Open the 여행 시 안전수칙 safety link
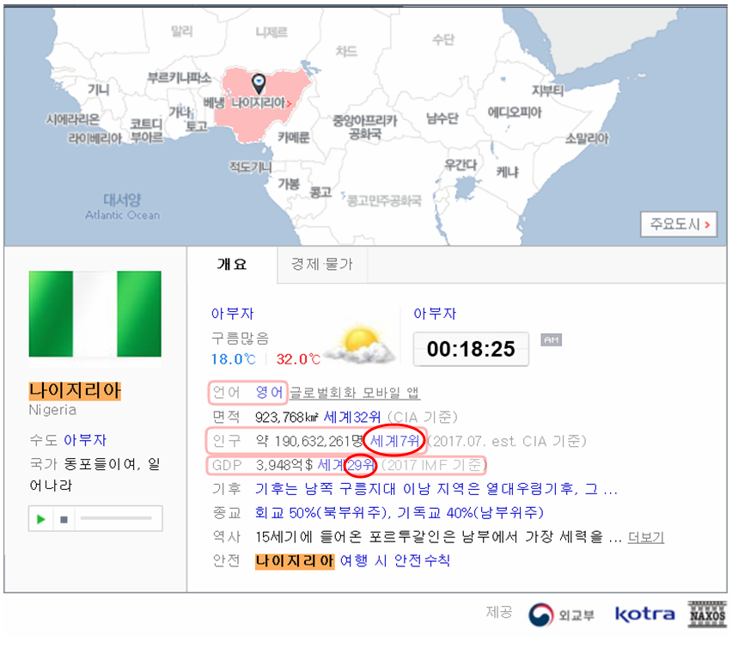 (x=394, y=561)
